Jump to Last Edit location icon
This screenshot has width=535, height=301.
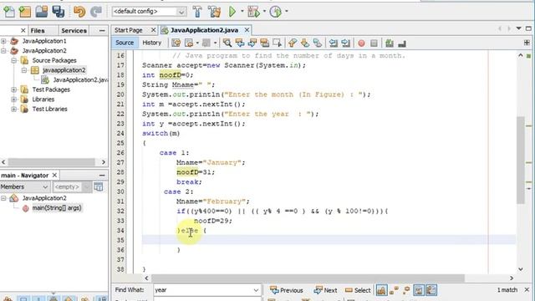pyautogui.click(x=176, y=43)
